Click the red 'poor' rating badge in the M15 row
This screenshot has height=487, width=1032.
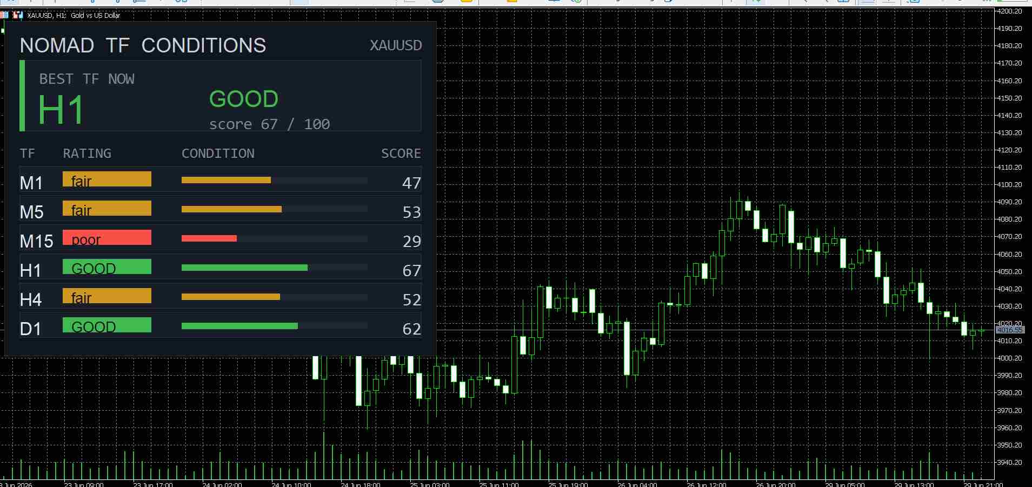tap(107, 237)
